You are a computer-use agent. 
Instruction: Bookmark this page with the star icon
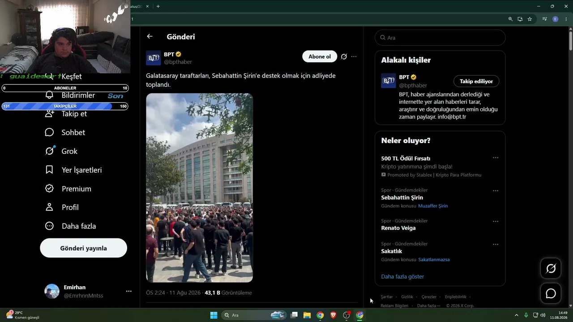pos(530,19)
